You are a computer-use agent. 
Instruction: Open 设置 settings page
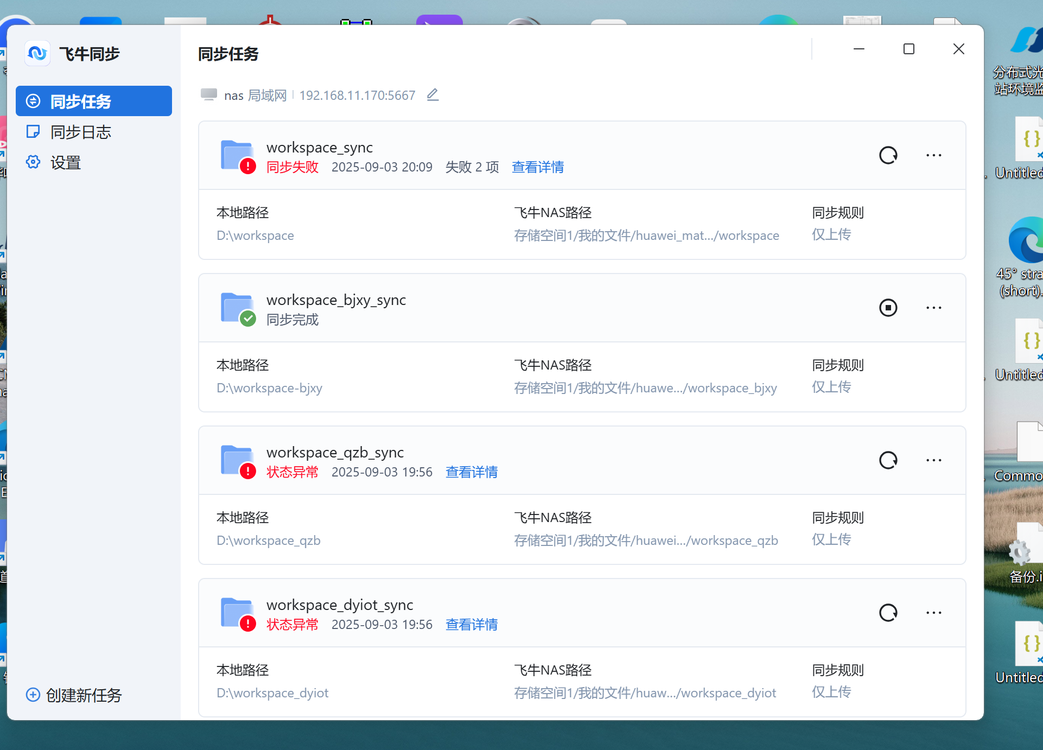click(x=65, y=162)
